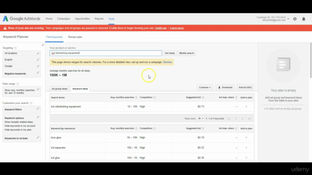Open the Targeting help icon

coord(16,48)
